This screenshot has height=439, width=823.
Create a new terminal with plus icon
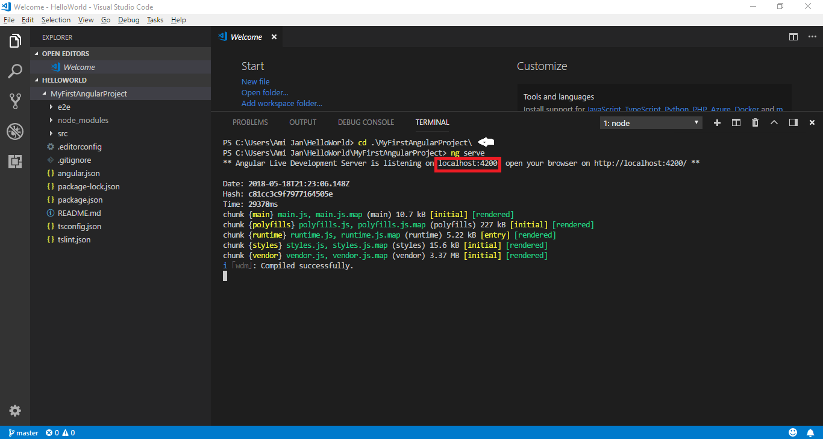pyautogui.click(x=717, y=122)
